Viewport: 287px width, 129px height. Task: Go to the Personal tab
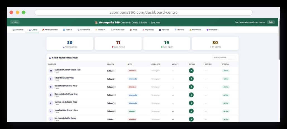point(164,30)
